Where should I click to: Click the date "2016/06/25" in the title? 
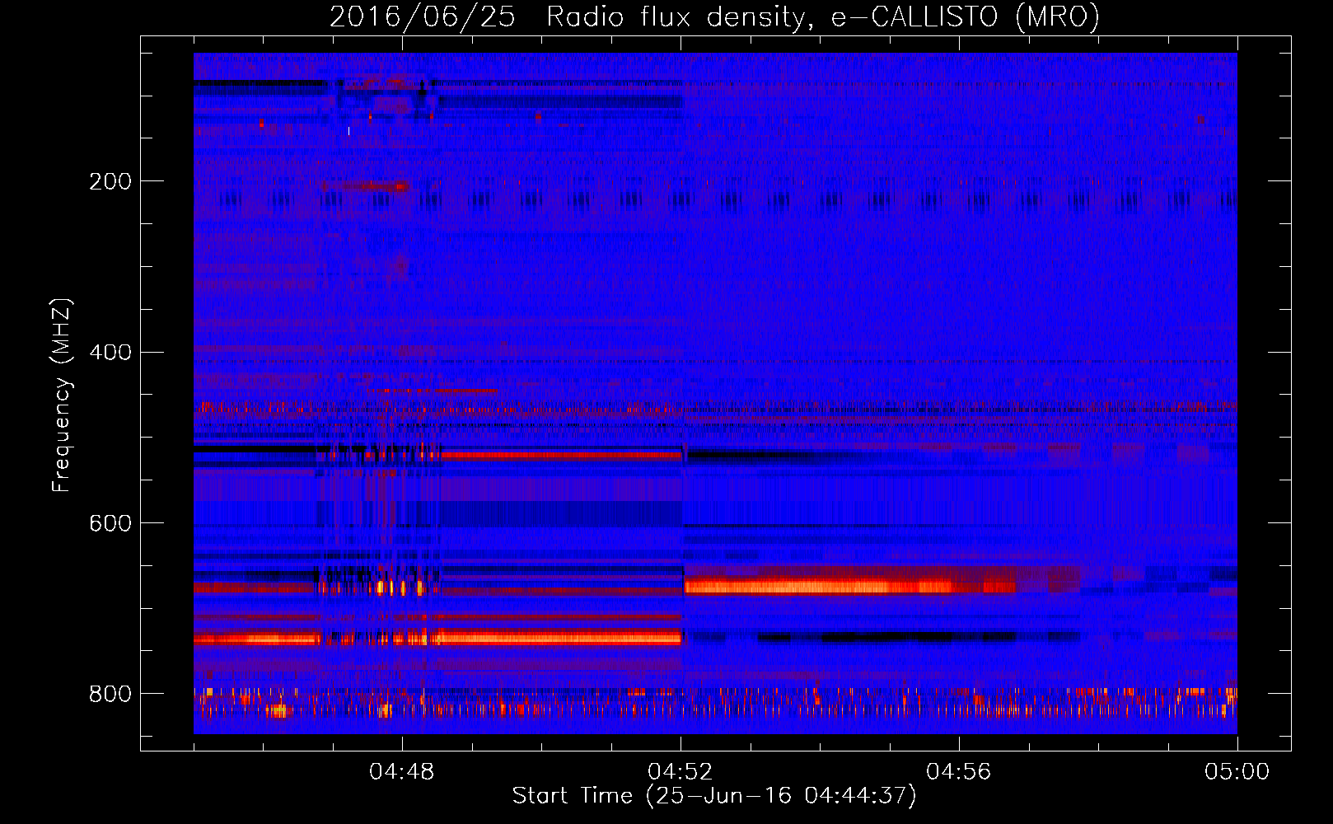click(x=423, y=17)
